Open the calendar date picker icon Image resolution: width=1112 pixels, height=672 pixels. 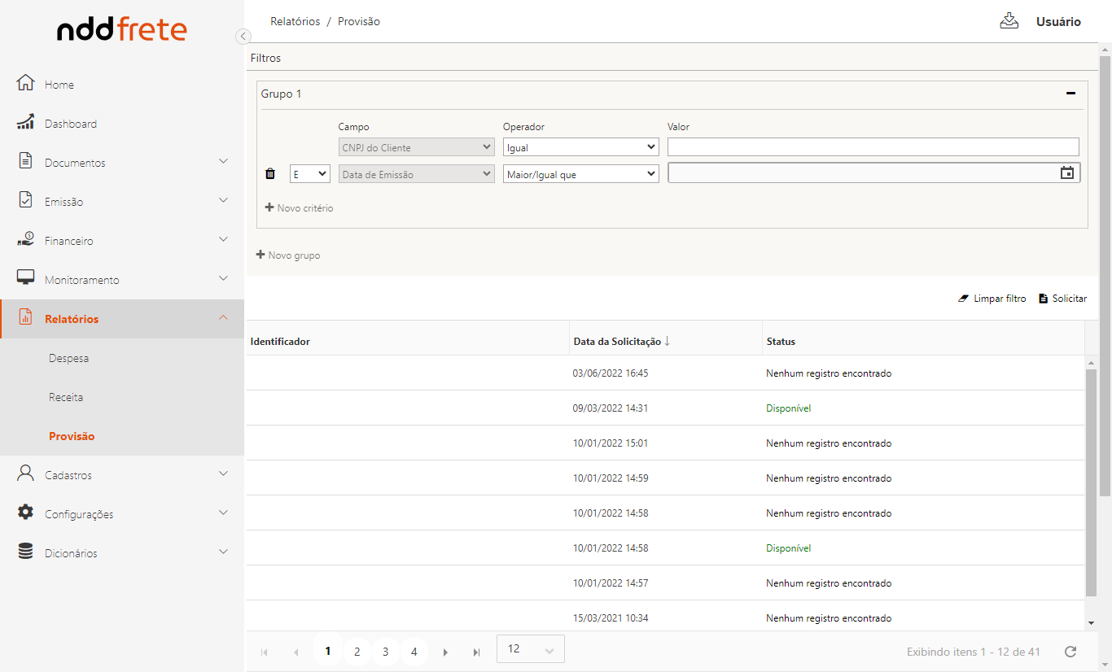click(1066, 173)
